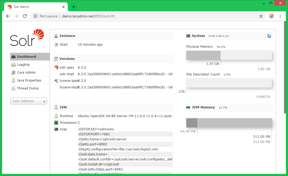This screenshot has height=176, width=288.
Task: Click the 1.55 GB memory label
Action: [x=213, y=64]
